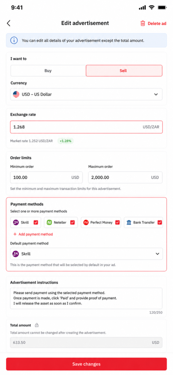Click the lock icon beside Total amount
This screenshot has height=375, width=173.
pyautogui.click(x=37, y=325)
